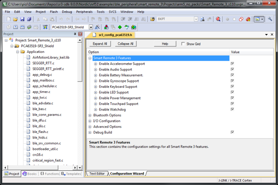Viewport: 278px width, 185px height.
Task: Select app_scheduler.c in the project tree
Action: click(x=45, y=86)
